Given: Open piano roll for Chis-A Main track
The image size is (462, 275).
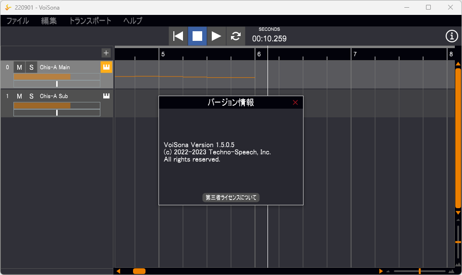Looking at the screenshot, I should 106,67.
